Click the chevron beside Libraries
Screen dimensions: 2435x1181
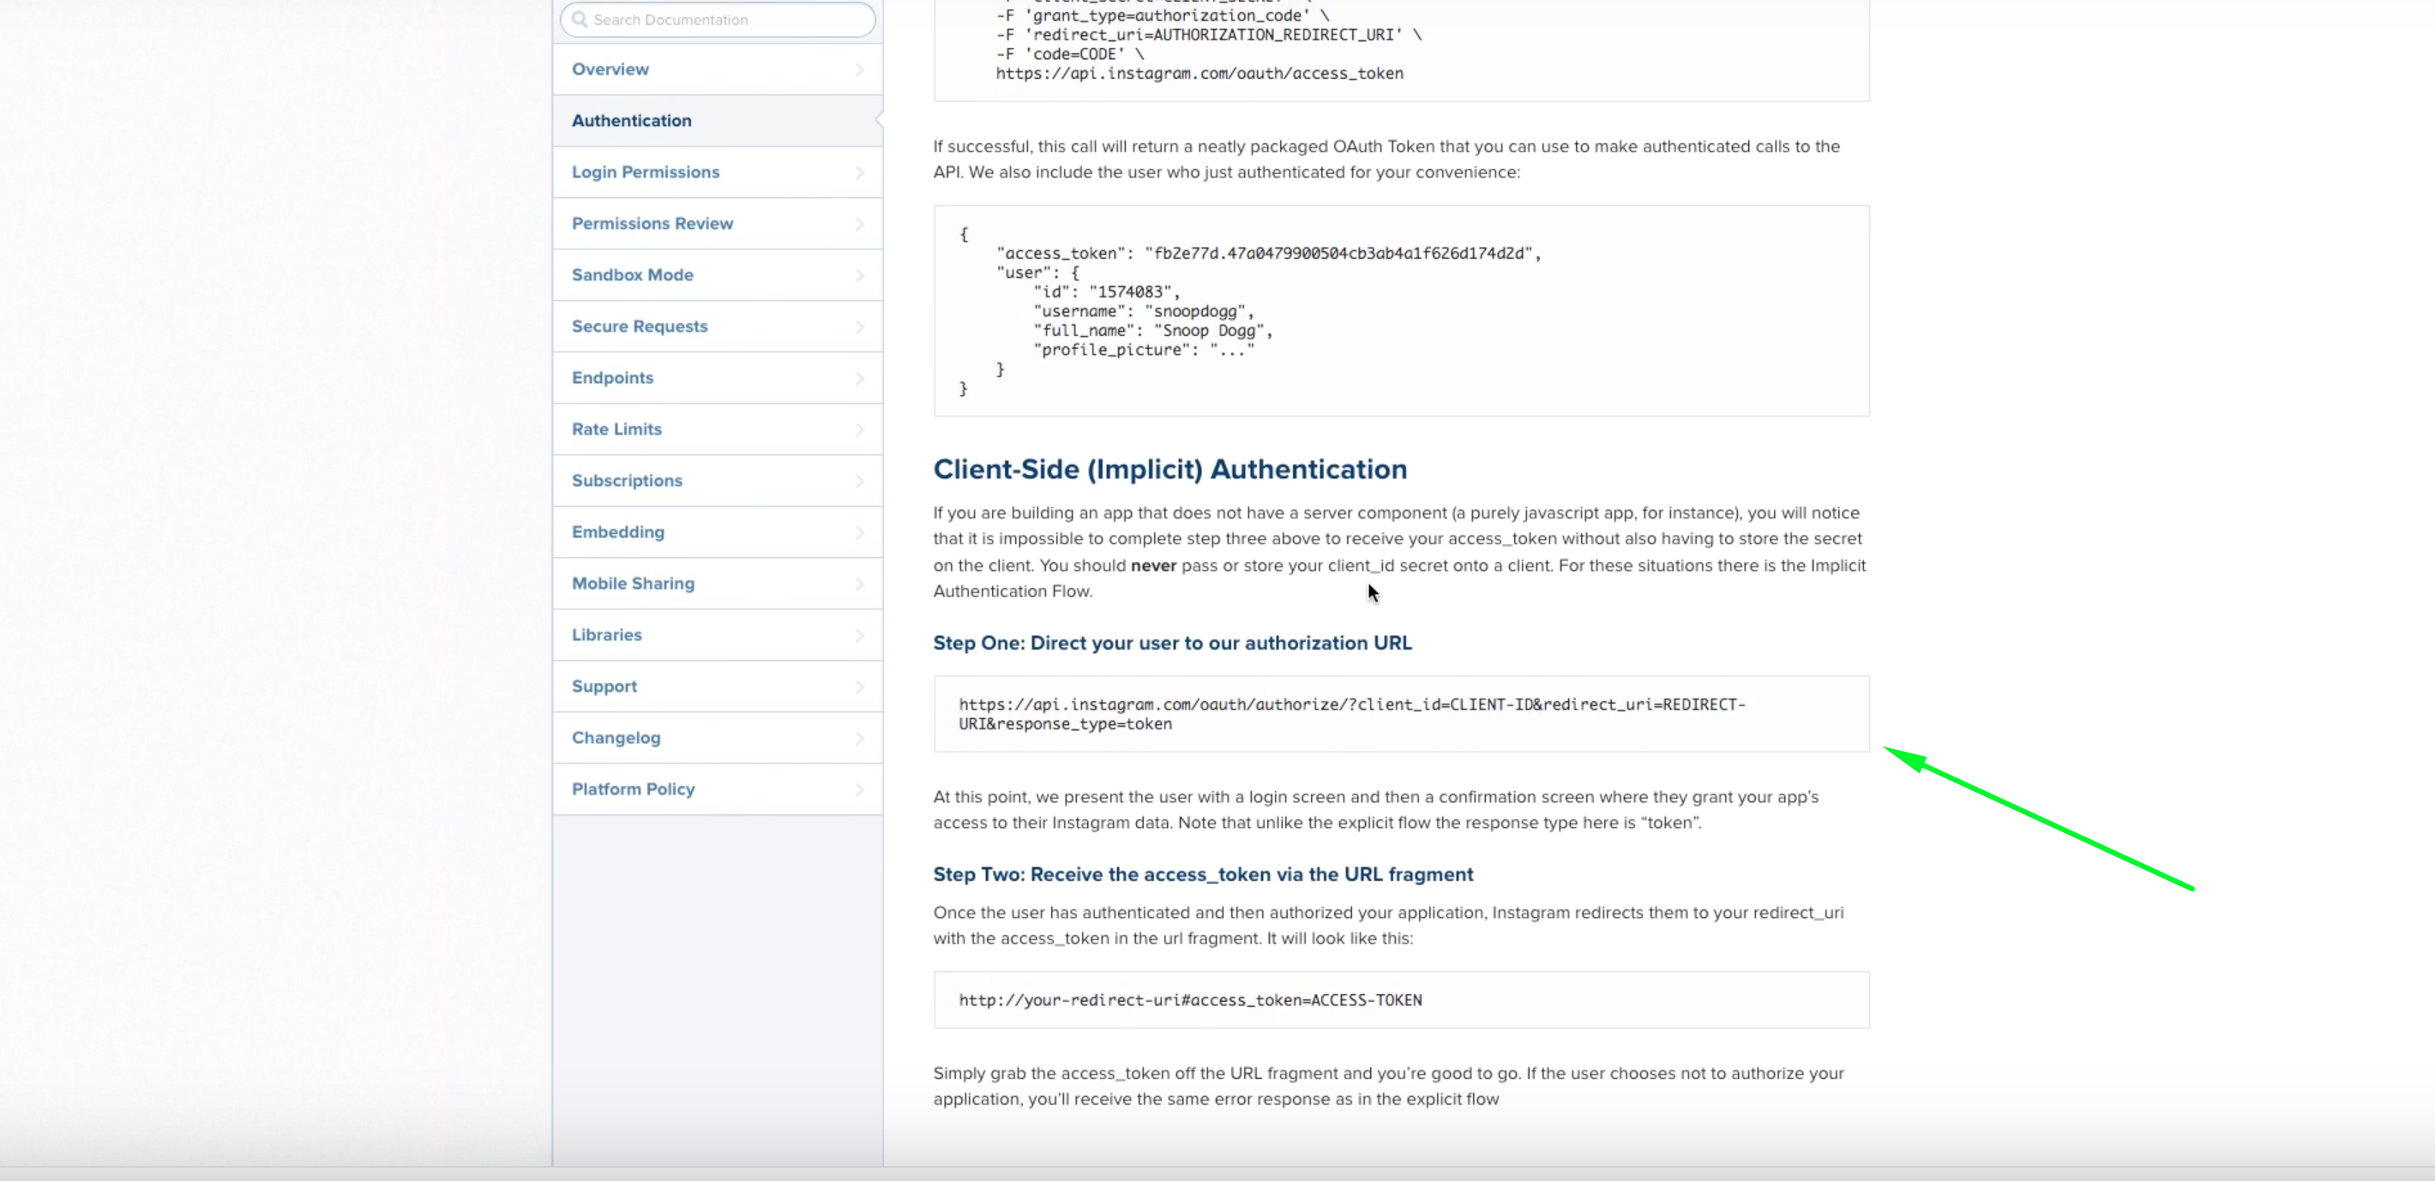pos(859,634)
